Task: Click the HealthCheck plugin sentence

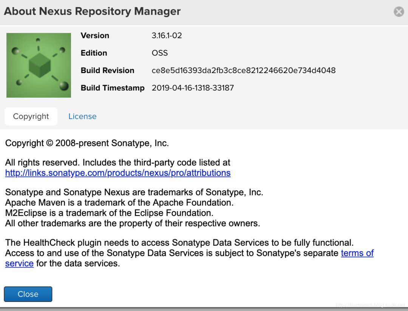Action: pyautogui.click(x=179, y=243)
